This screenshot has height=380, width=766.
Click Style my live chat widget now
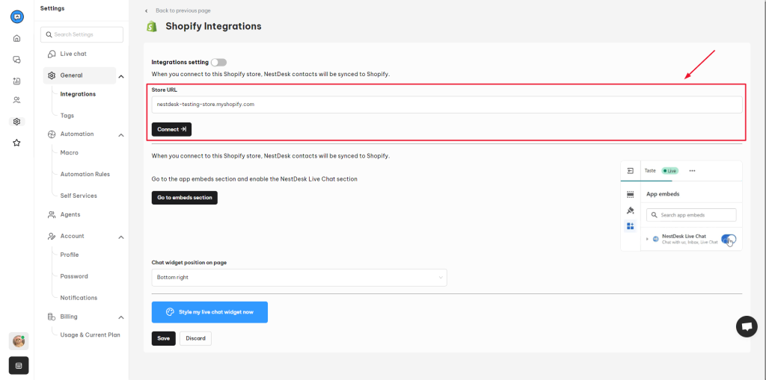click(209, 312)
